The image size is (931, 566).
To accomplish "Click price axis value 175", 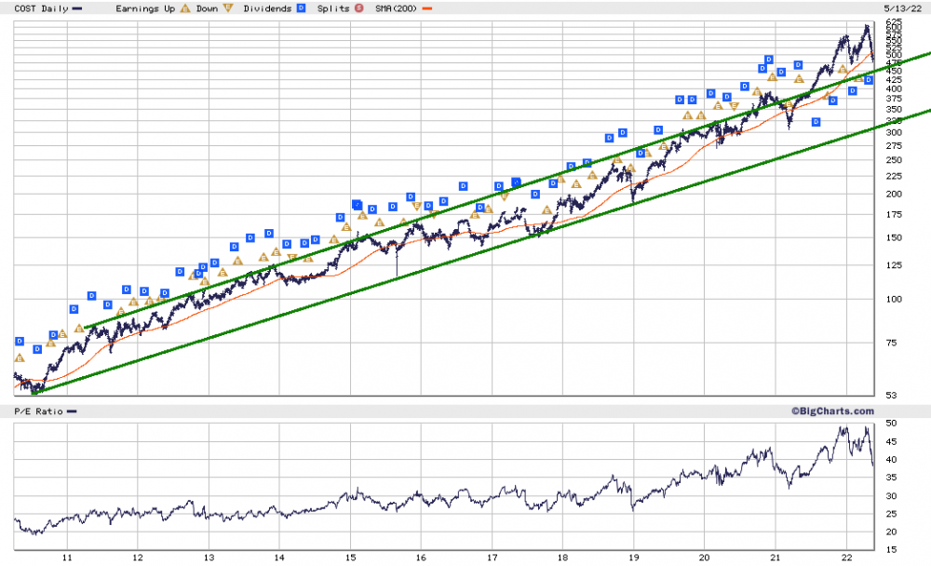I will tap(894, 214).
